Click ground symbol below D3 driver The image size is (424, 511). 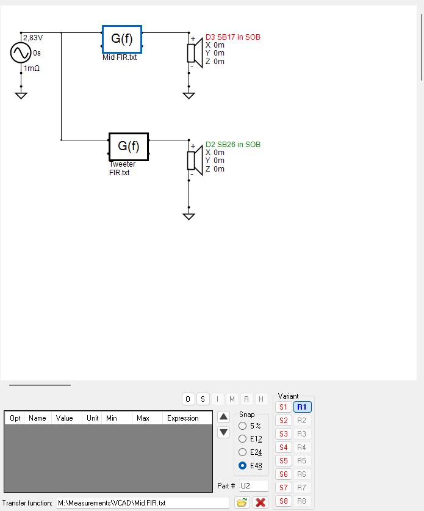point(189,95)
